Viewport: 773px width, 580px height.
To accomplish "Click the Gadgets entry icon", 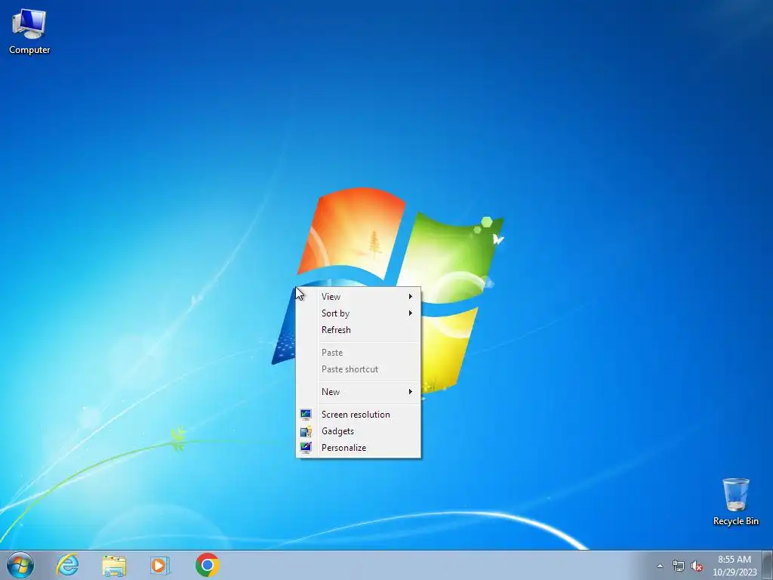I will coord(306,431).
